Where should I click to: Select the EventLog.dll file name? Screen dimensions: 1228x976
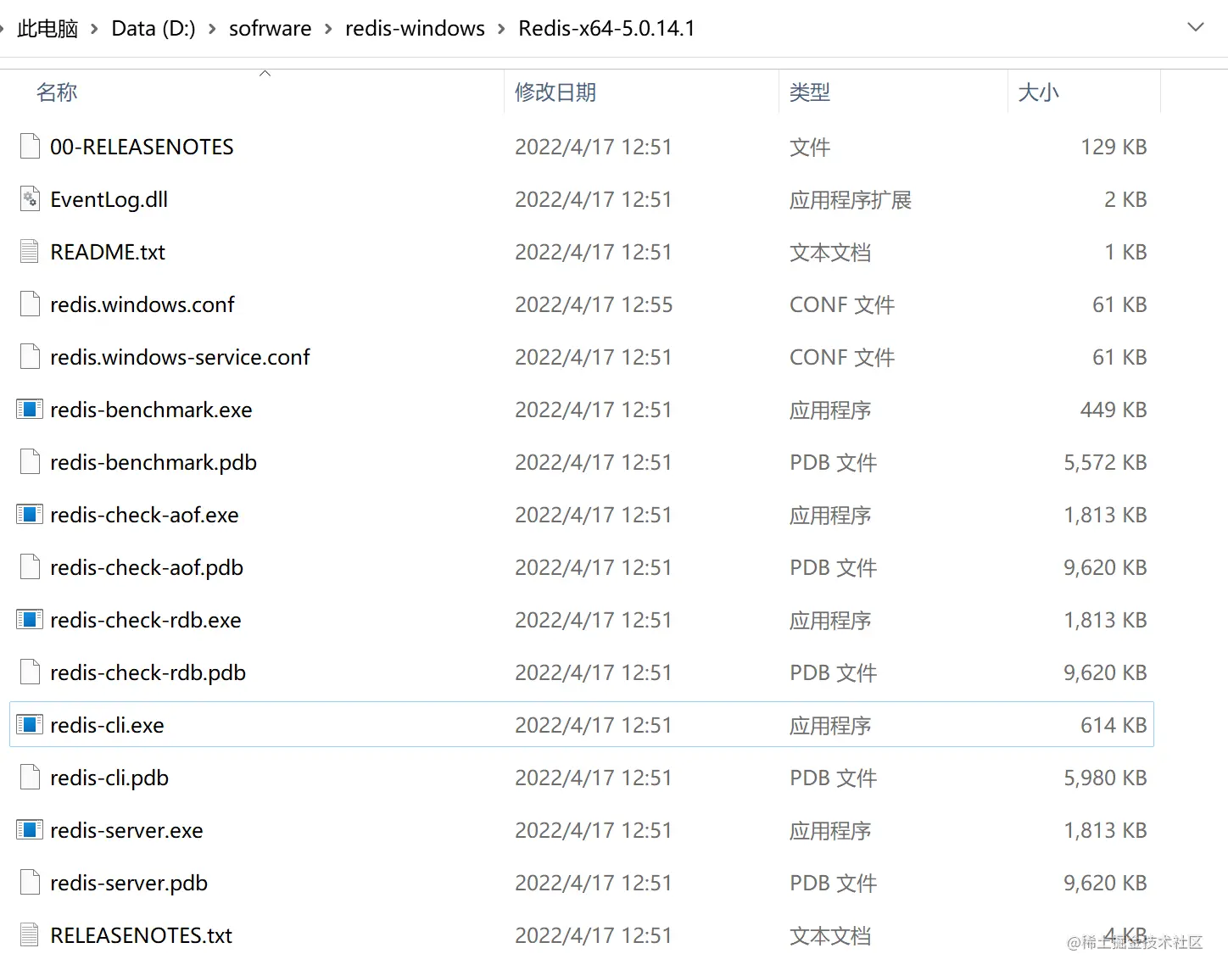point(109,199)
